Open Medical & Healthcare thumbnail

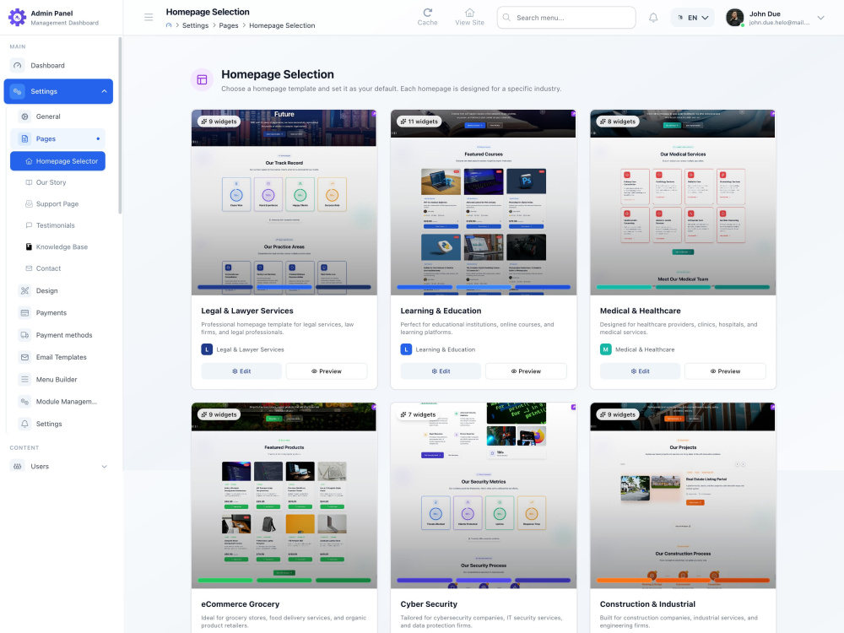[x=683, y=203]
